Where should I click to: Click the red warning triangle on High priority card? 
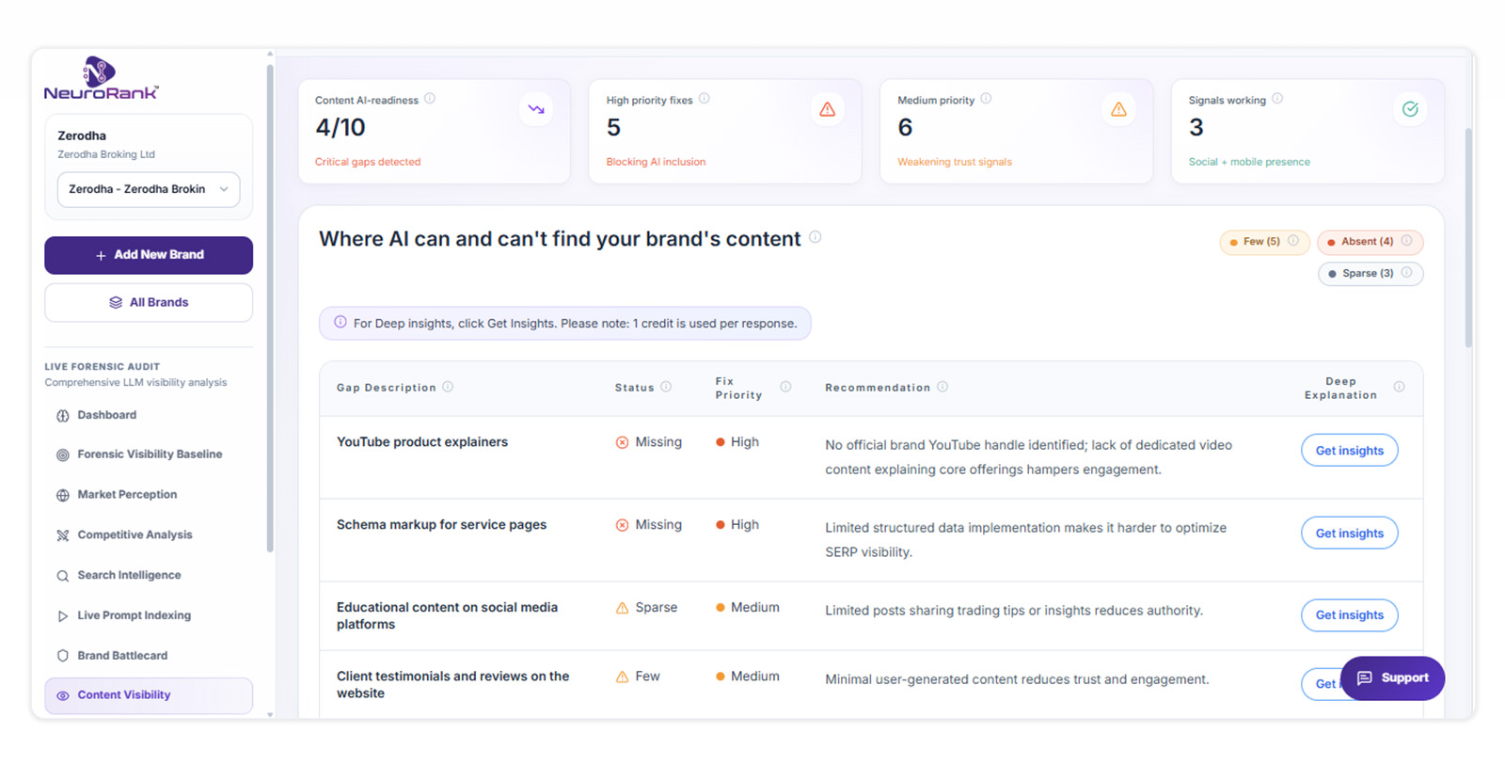click(x=828, y=109)
